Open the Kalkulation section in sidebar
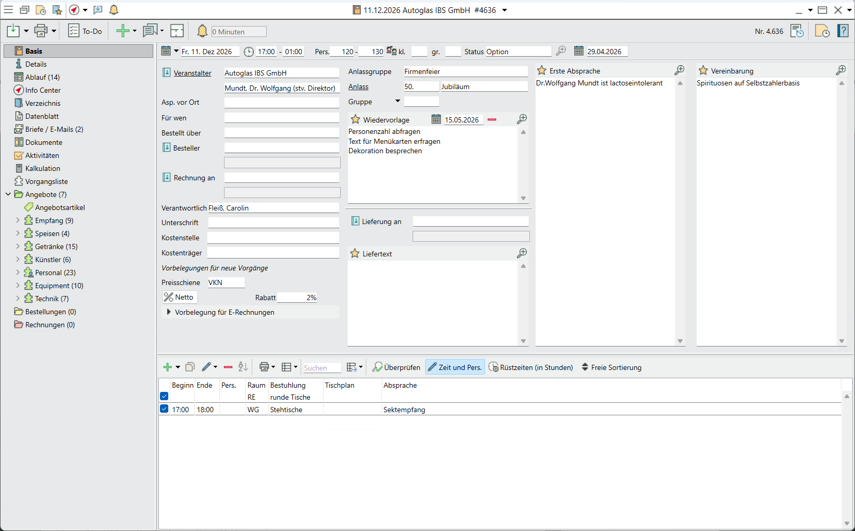855x531 pixels. coord(43,168)
